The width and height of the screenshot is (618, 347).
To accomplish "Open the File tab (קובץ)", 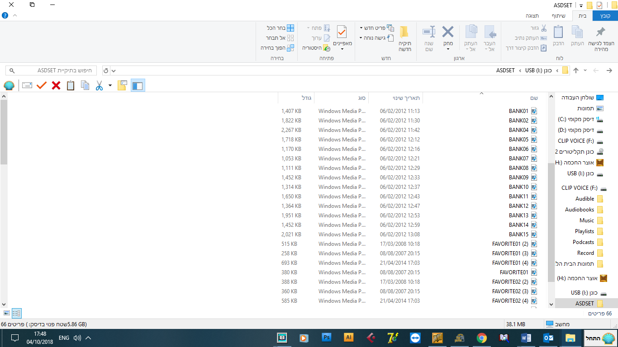I will pyautogui.click(x=605, y=15).
